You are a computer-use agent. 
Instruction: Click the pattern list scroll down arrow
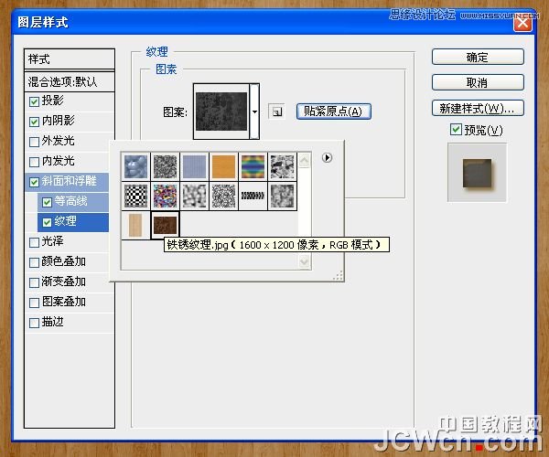305,262
